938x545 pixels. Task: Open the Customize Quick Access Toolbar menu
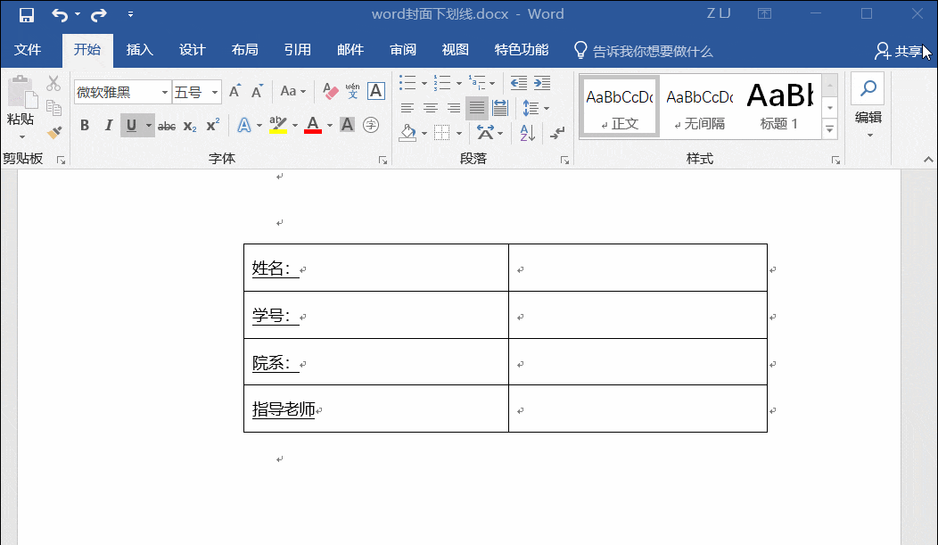point(130,14)
